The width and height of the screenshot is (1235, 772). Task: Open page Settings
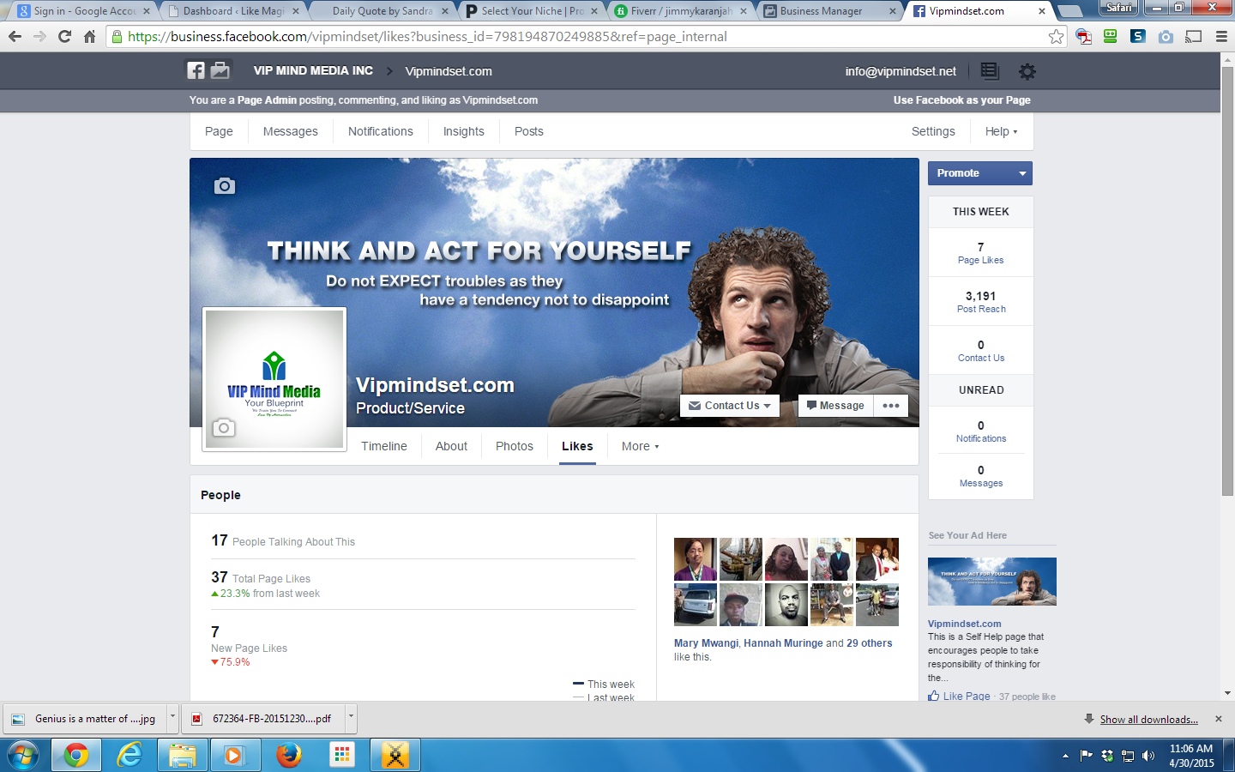click(933, 131)
